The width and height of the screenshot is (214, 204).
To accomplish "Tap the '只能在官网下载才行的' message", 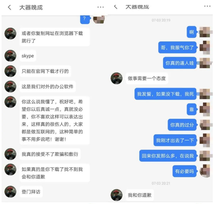I will pos(45,71).
